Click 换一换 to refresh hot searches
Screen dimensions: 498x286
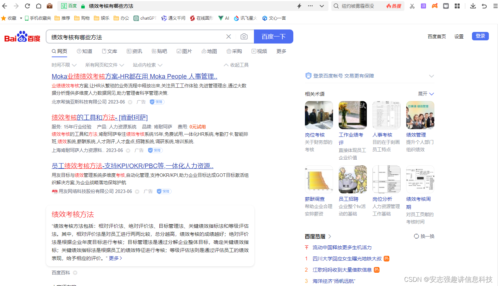click(x=424, y=236)
